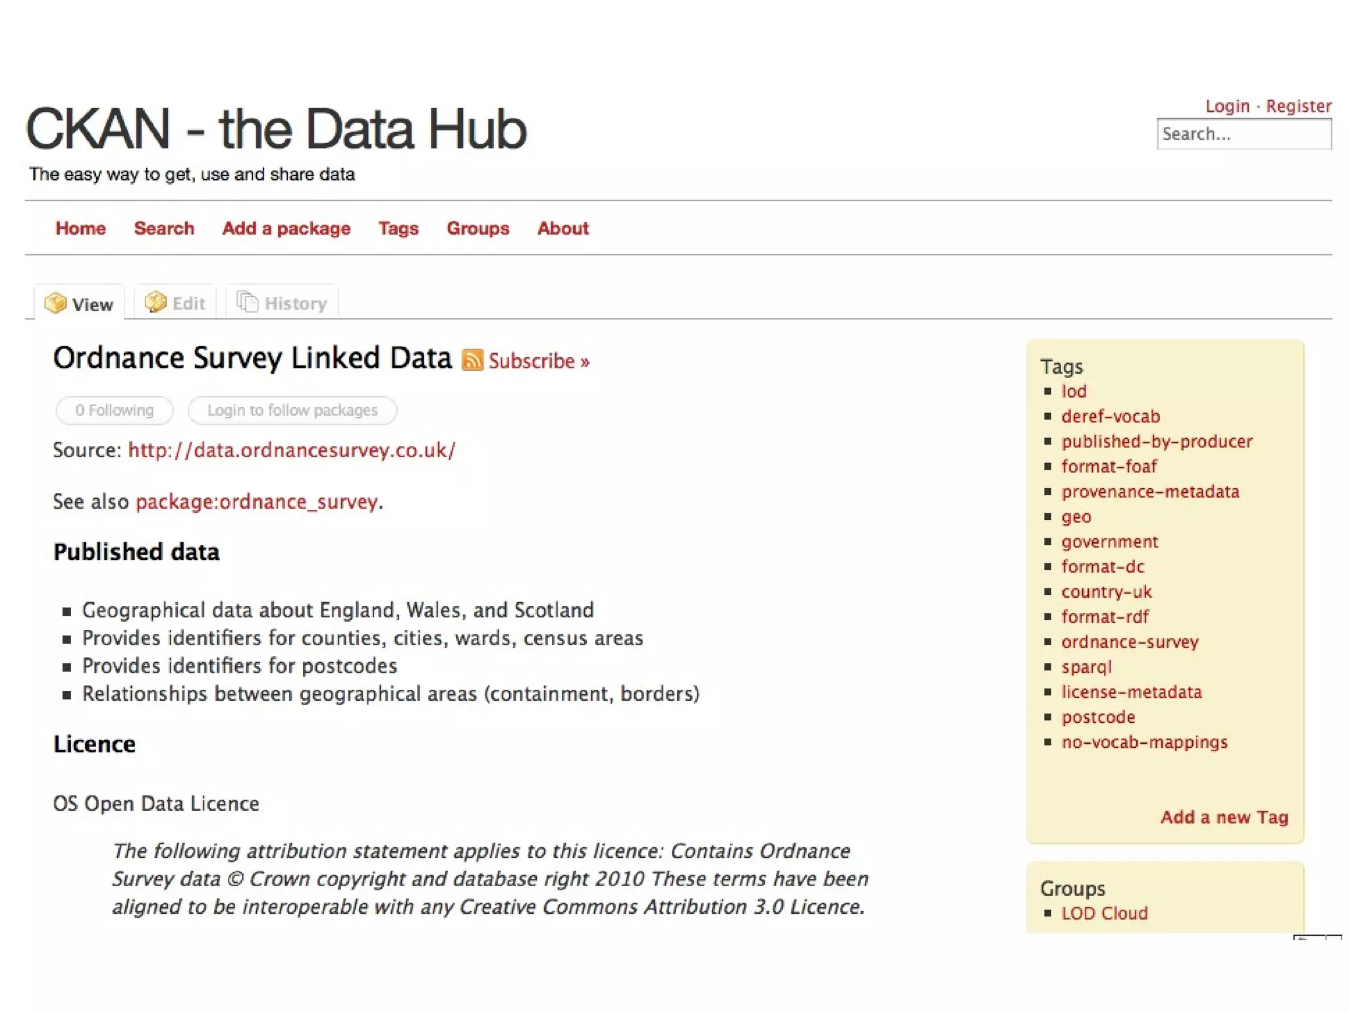Image resolution: width=1349 pixels, height=1012 pixels.
Task: Click Add a new Tag
Action: 1224,817
